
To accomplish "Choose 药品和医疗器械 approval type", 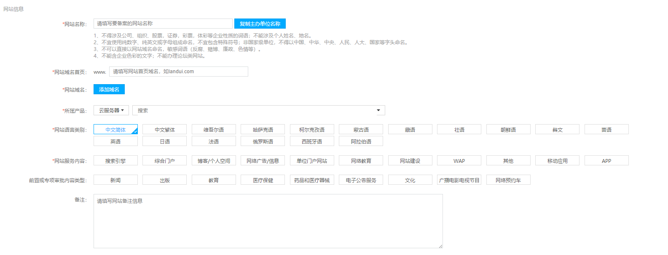I will (x=312, y=180).
